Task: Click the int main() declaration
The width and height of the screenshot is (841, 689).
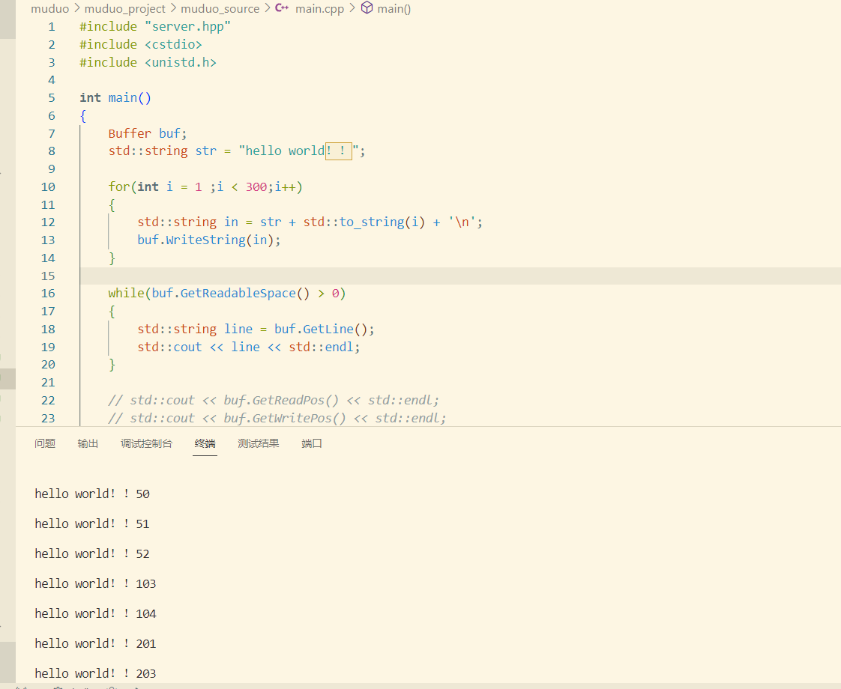Action: (115, 98)
